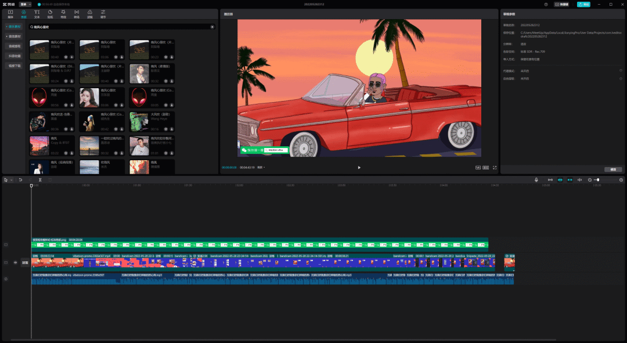Choose the selection cursor tool
This screenshot has width=627, height=343.
(x=6, y=180)
